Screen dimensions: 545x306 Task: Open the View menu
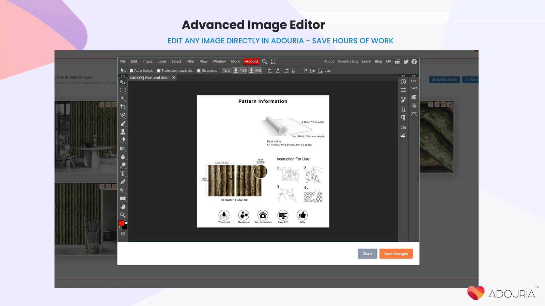(x=203, y=62)
